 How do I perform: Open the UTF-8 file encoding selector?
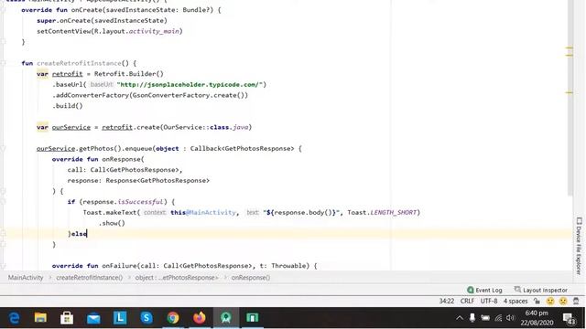tap(489, 301)
